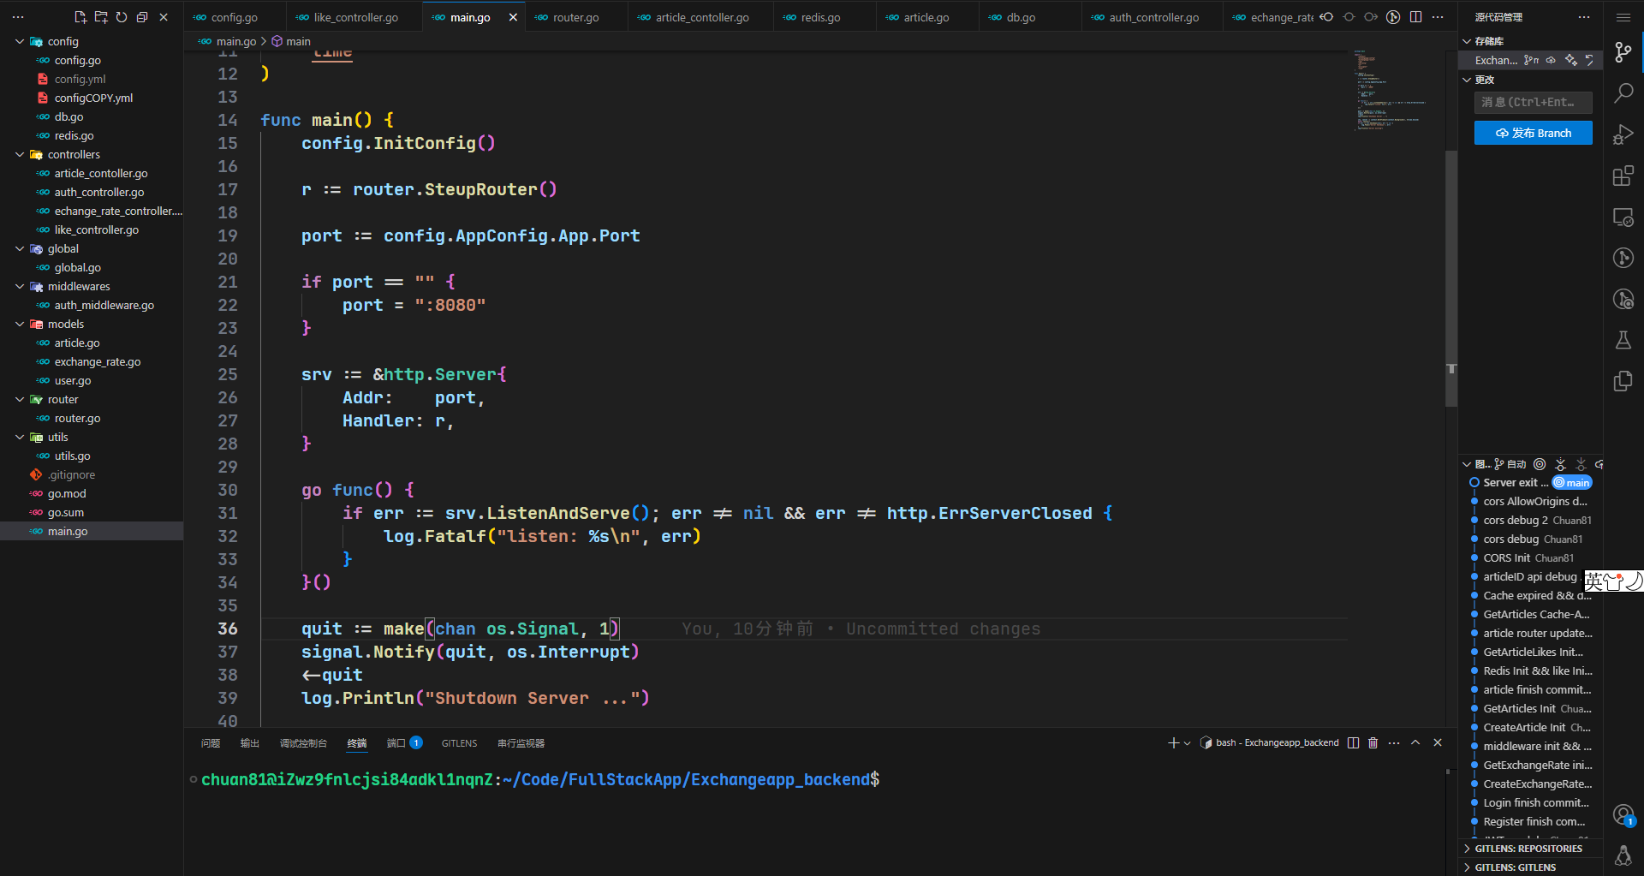Open the Remote Explorer view
Screen dimensions: 1644x876
[x=1623, y=217]
